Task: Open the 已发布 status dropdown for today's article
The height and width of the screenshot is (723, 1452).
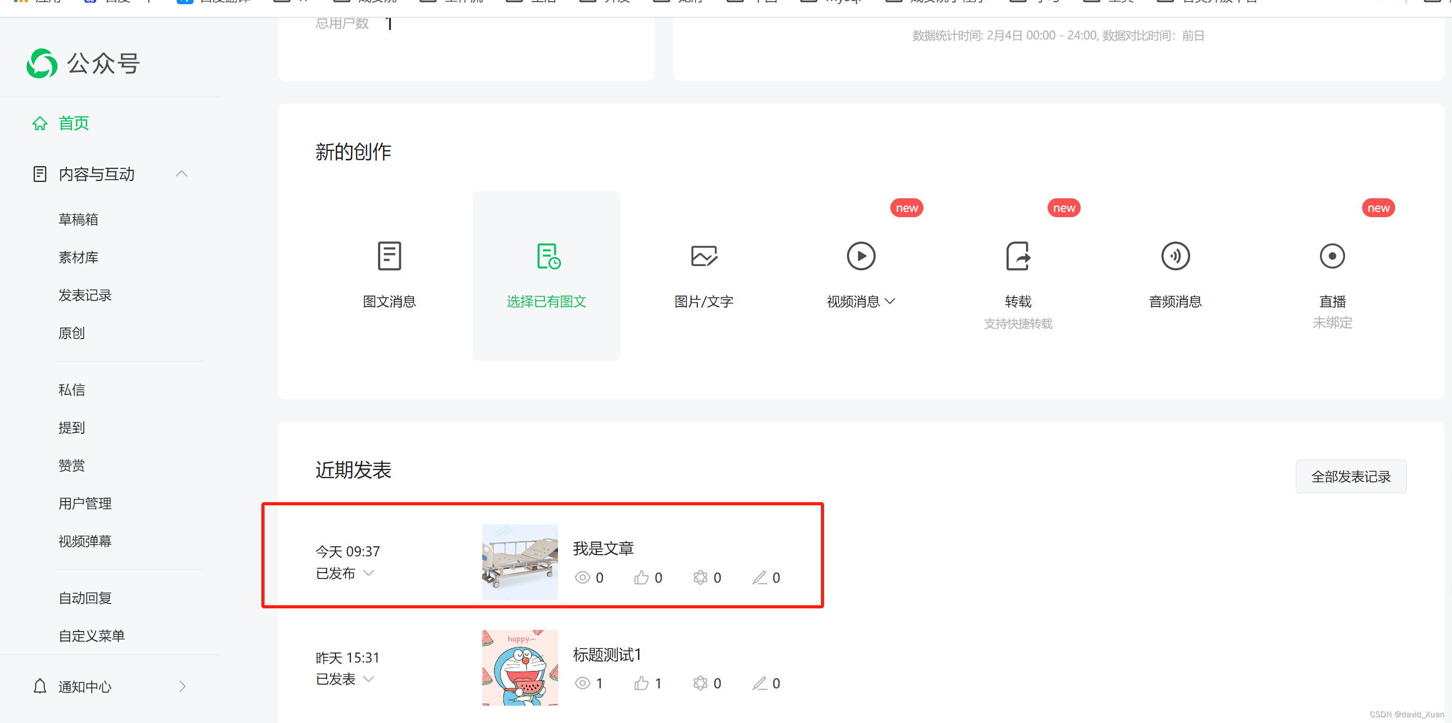Action: tap(369, 573)
